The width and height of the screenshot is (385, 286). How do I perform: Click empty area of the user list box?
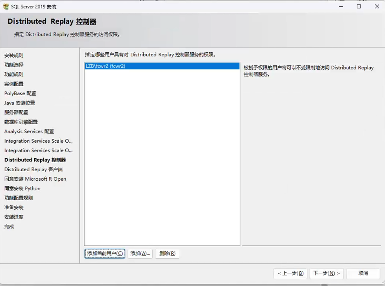[x=162, y=157]
